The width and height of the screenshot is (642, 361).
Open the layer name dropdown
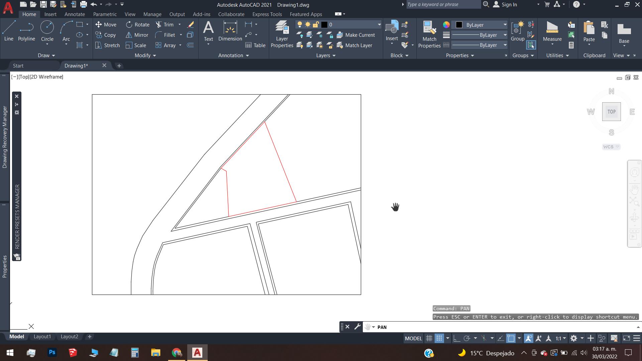(x=379, y=24)
